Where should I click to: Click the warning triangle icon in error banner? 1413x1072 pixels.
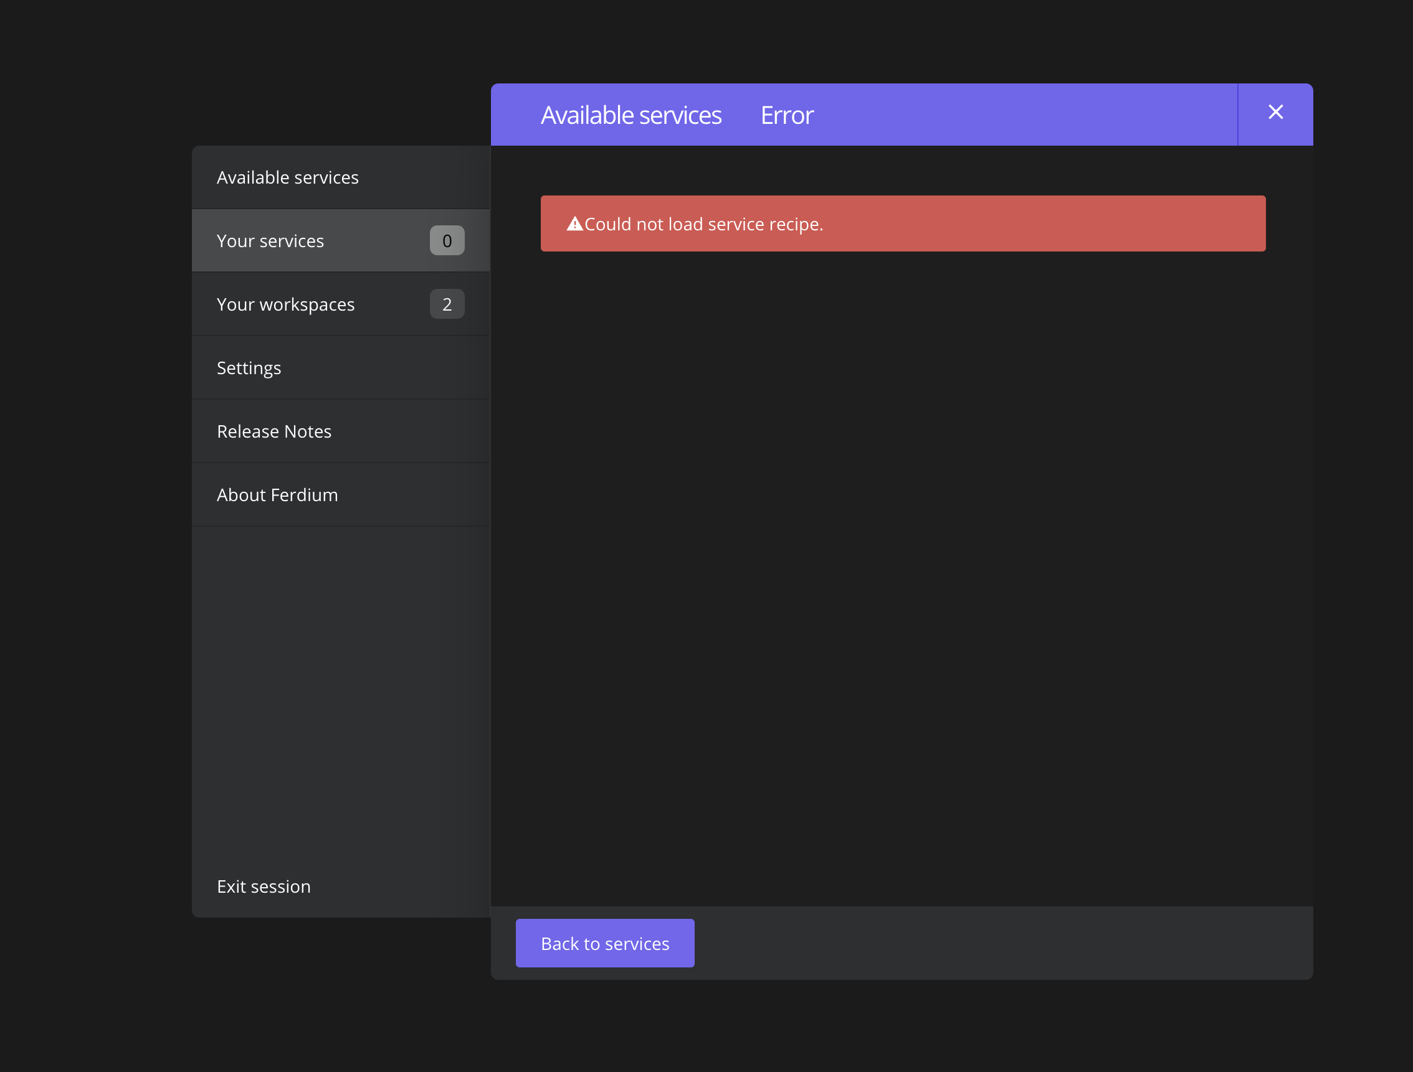point(574,223)
